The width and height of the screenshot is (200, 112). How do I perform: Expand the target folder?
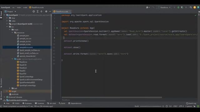tap(7, 91)
